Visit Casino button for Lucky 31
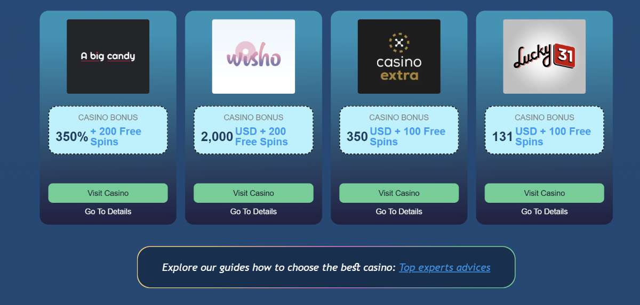The height and width of the screenshot is (305, 640). pyautogui.click(x=545, y=193)
